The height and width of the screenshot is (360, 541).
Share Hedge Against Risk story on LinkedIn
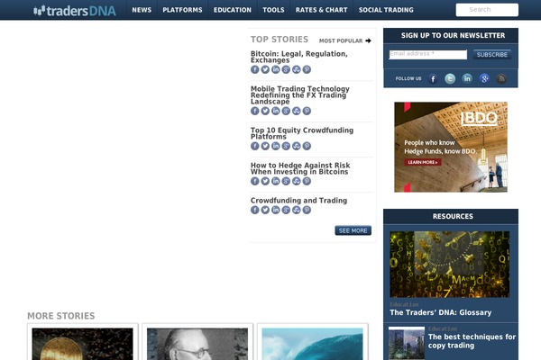tap(275, 181)
